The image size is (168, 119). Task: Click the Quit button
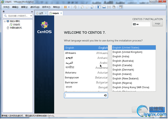point(140,110)
